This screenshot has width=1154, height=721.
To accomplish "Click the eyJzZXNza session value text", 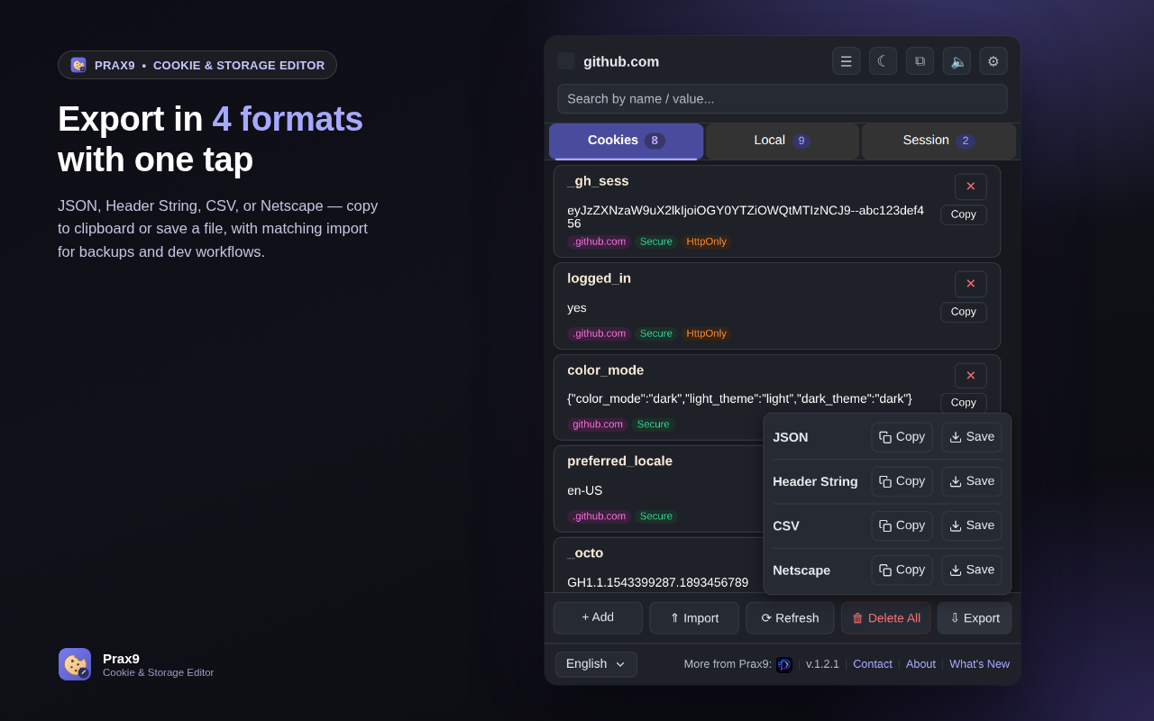I will [x=746, y=216].
